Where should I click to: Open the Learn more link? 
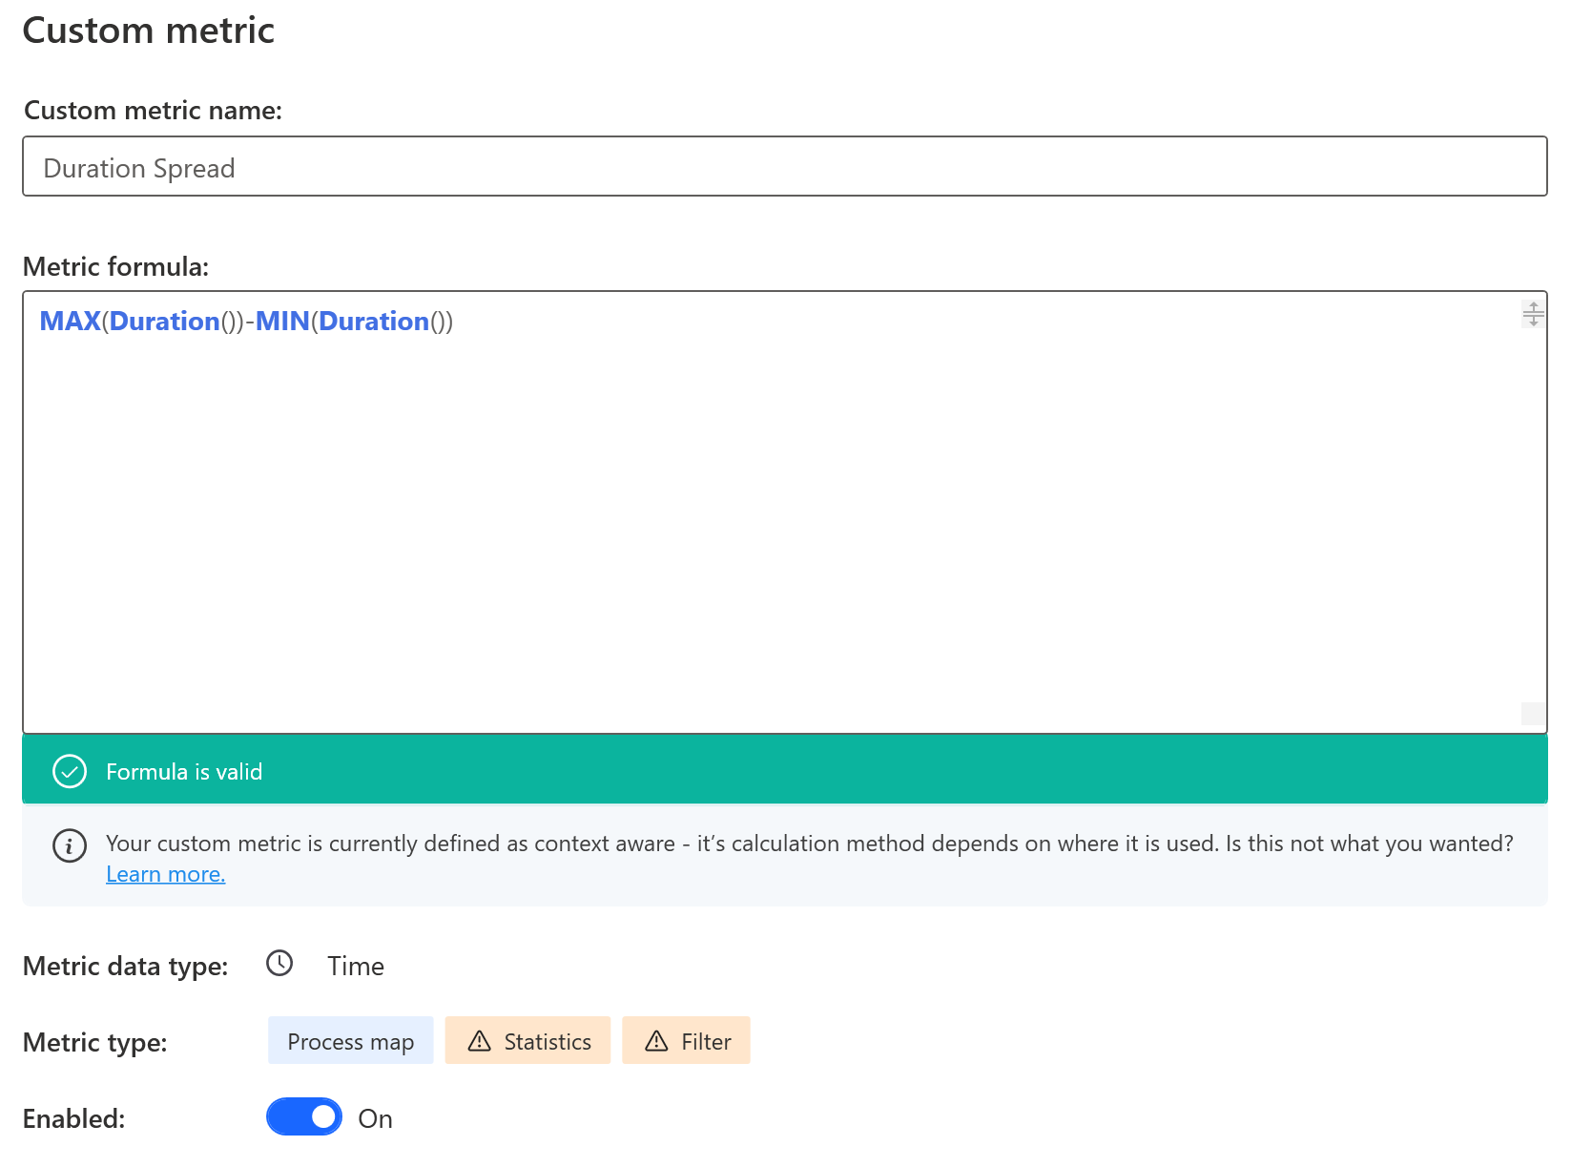[165, 873]
